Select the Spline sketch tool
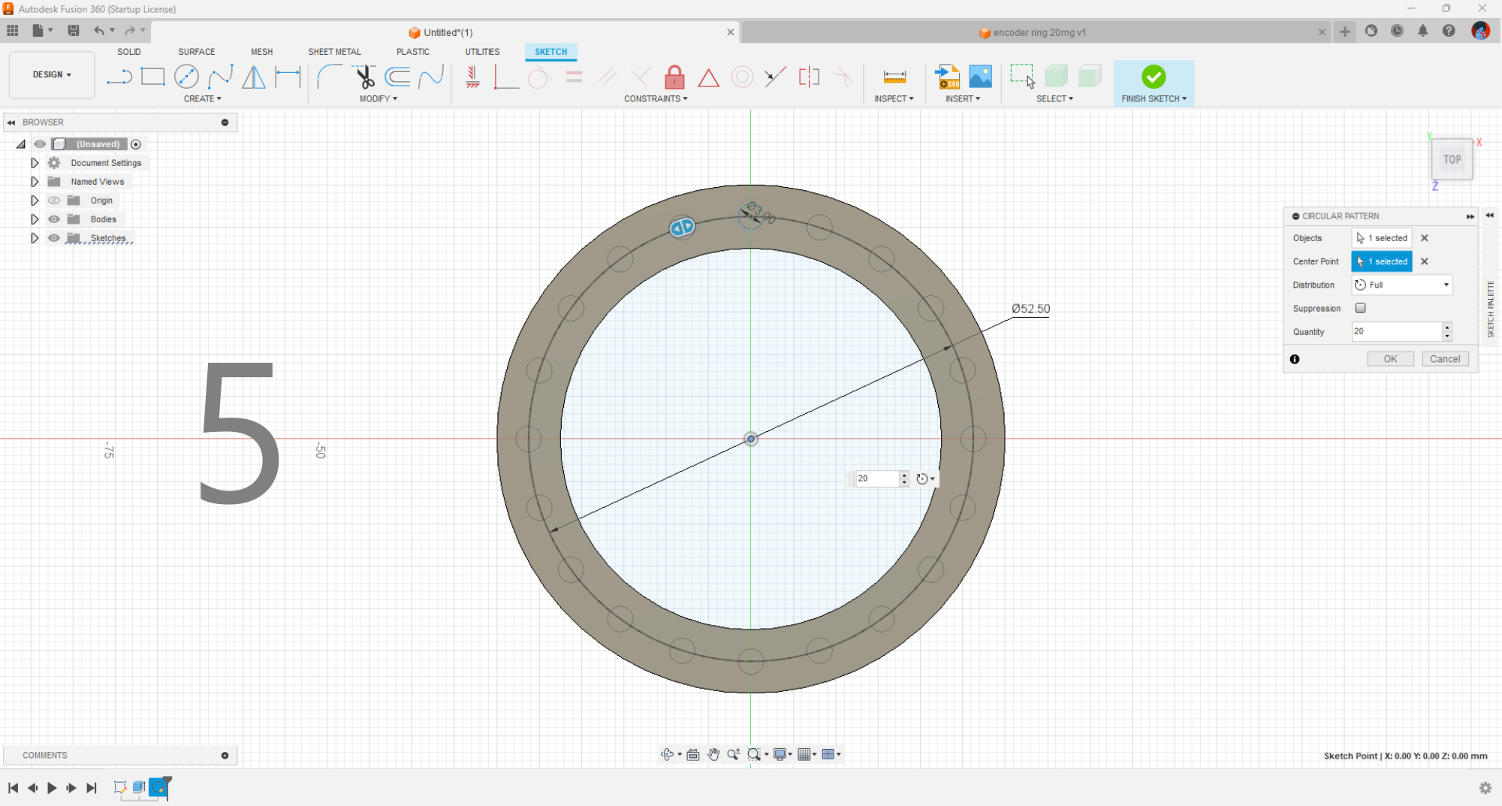The image size is (1502, 806). (x=220, y=77)
